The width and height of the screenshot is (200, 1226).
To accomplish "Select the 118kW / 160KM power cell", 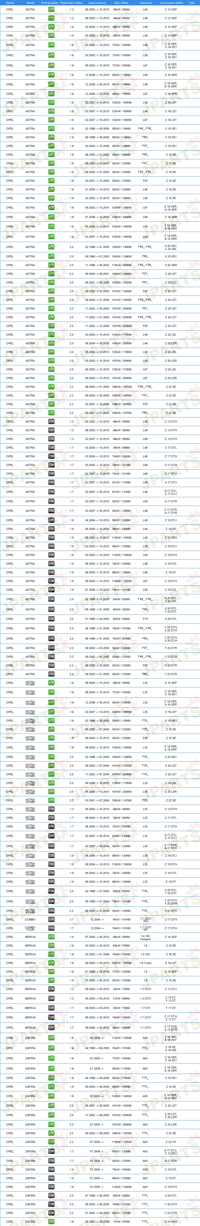I will [121, 265].
